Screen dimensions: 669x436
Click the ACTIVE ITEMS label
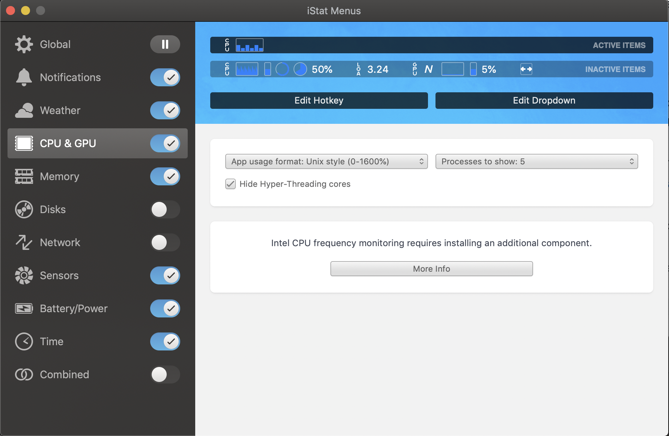[619, 45]
